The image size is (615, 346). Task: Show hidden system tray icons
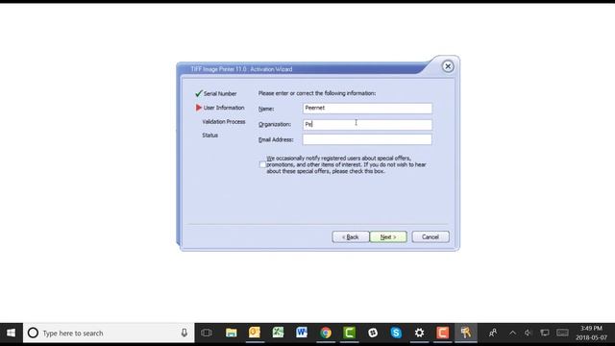coord(512,334)
